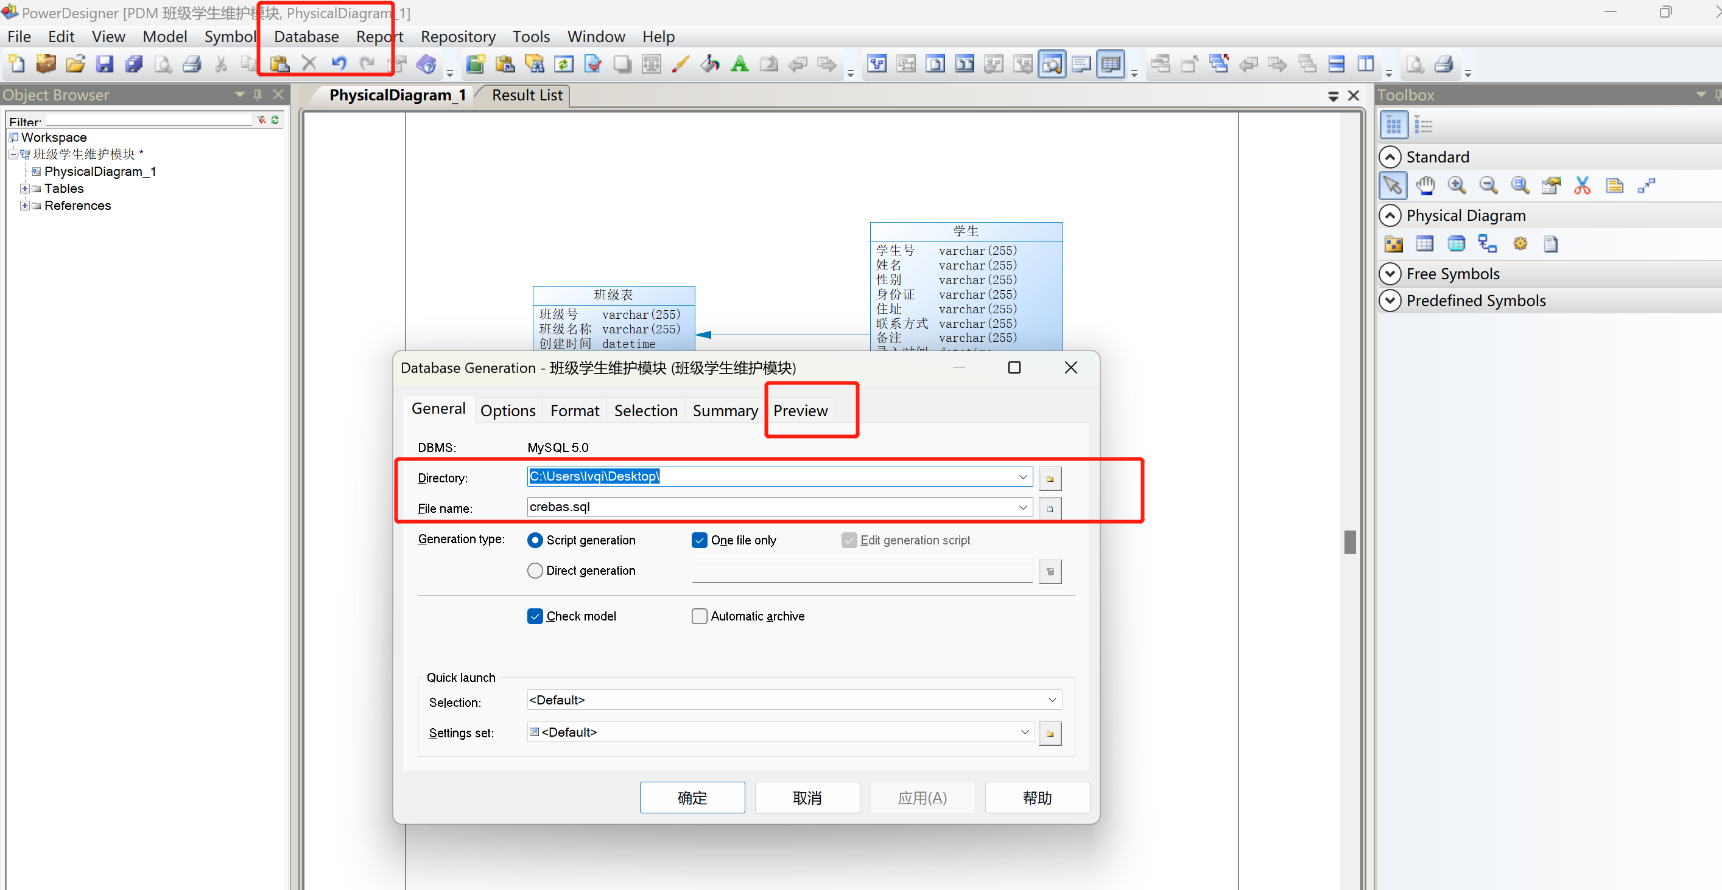Click the 确定 button
Viewport: 1722px width, 890px height.
tap(692, 798)
